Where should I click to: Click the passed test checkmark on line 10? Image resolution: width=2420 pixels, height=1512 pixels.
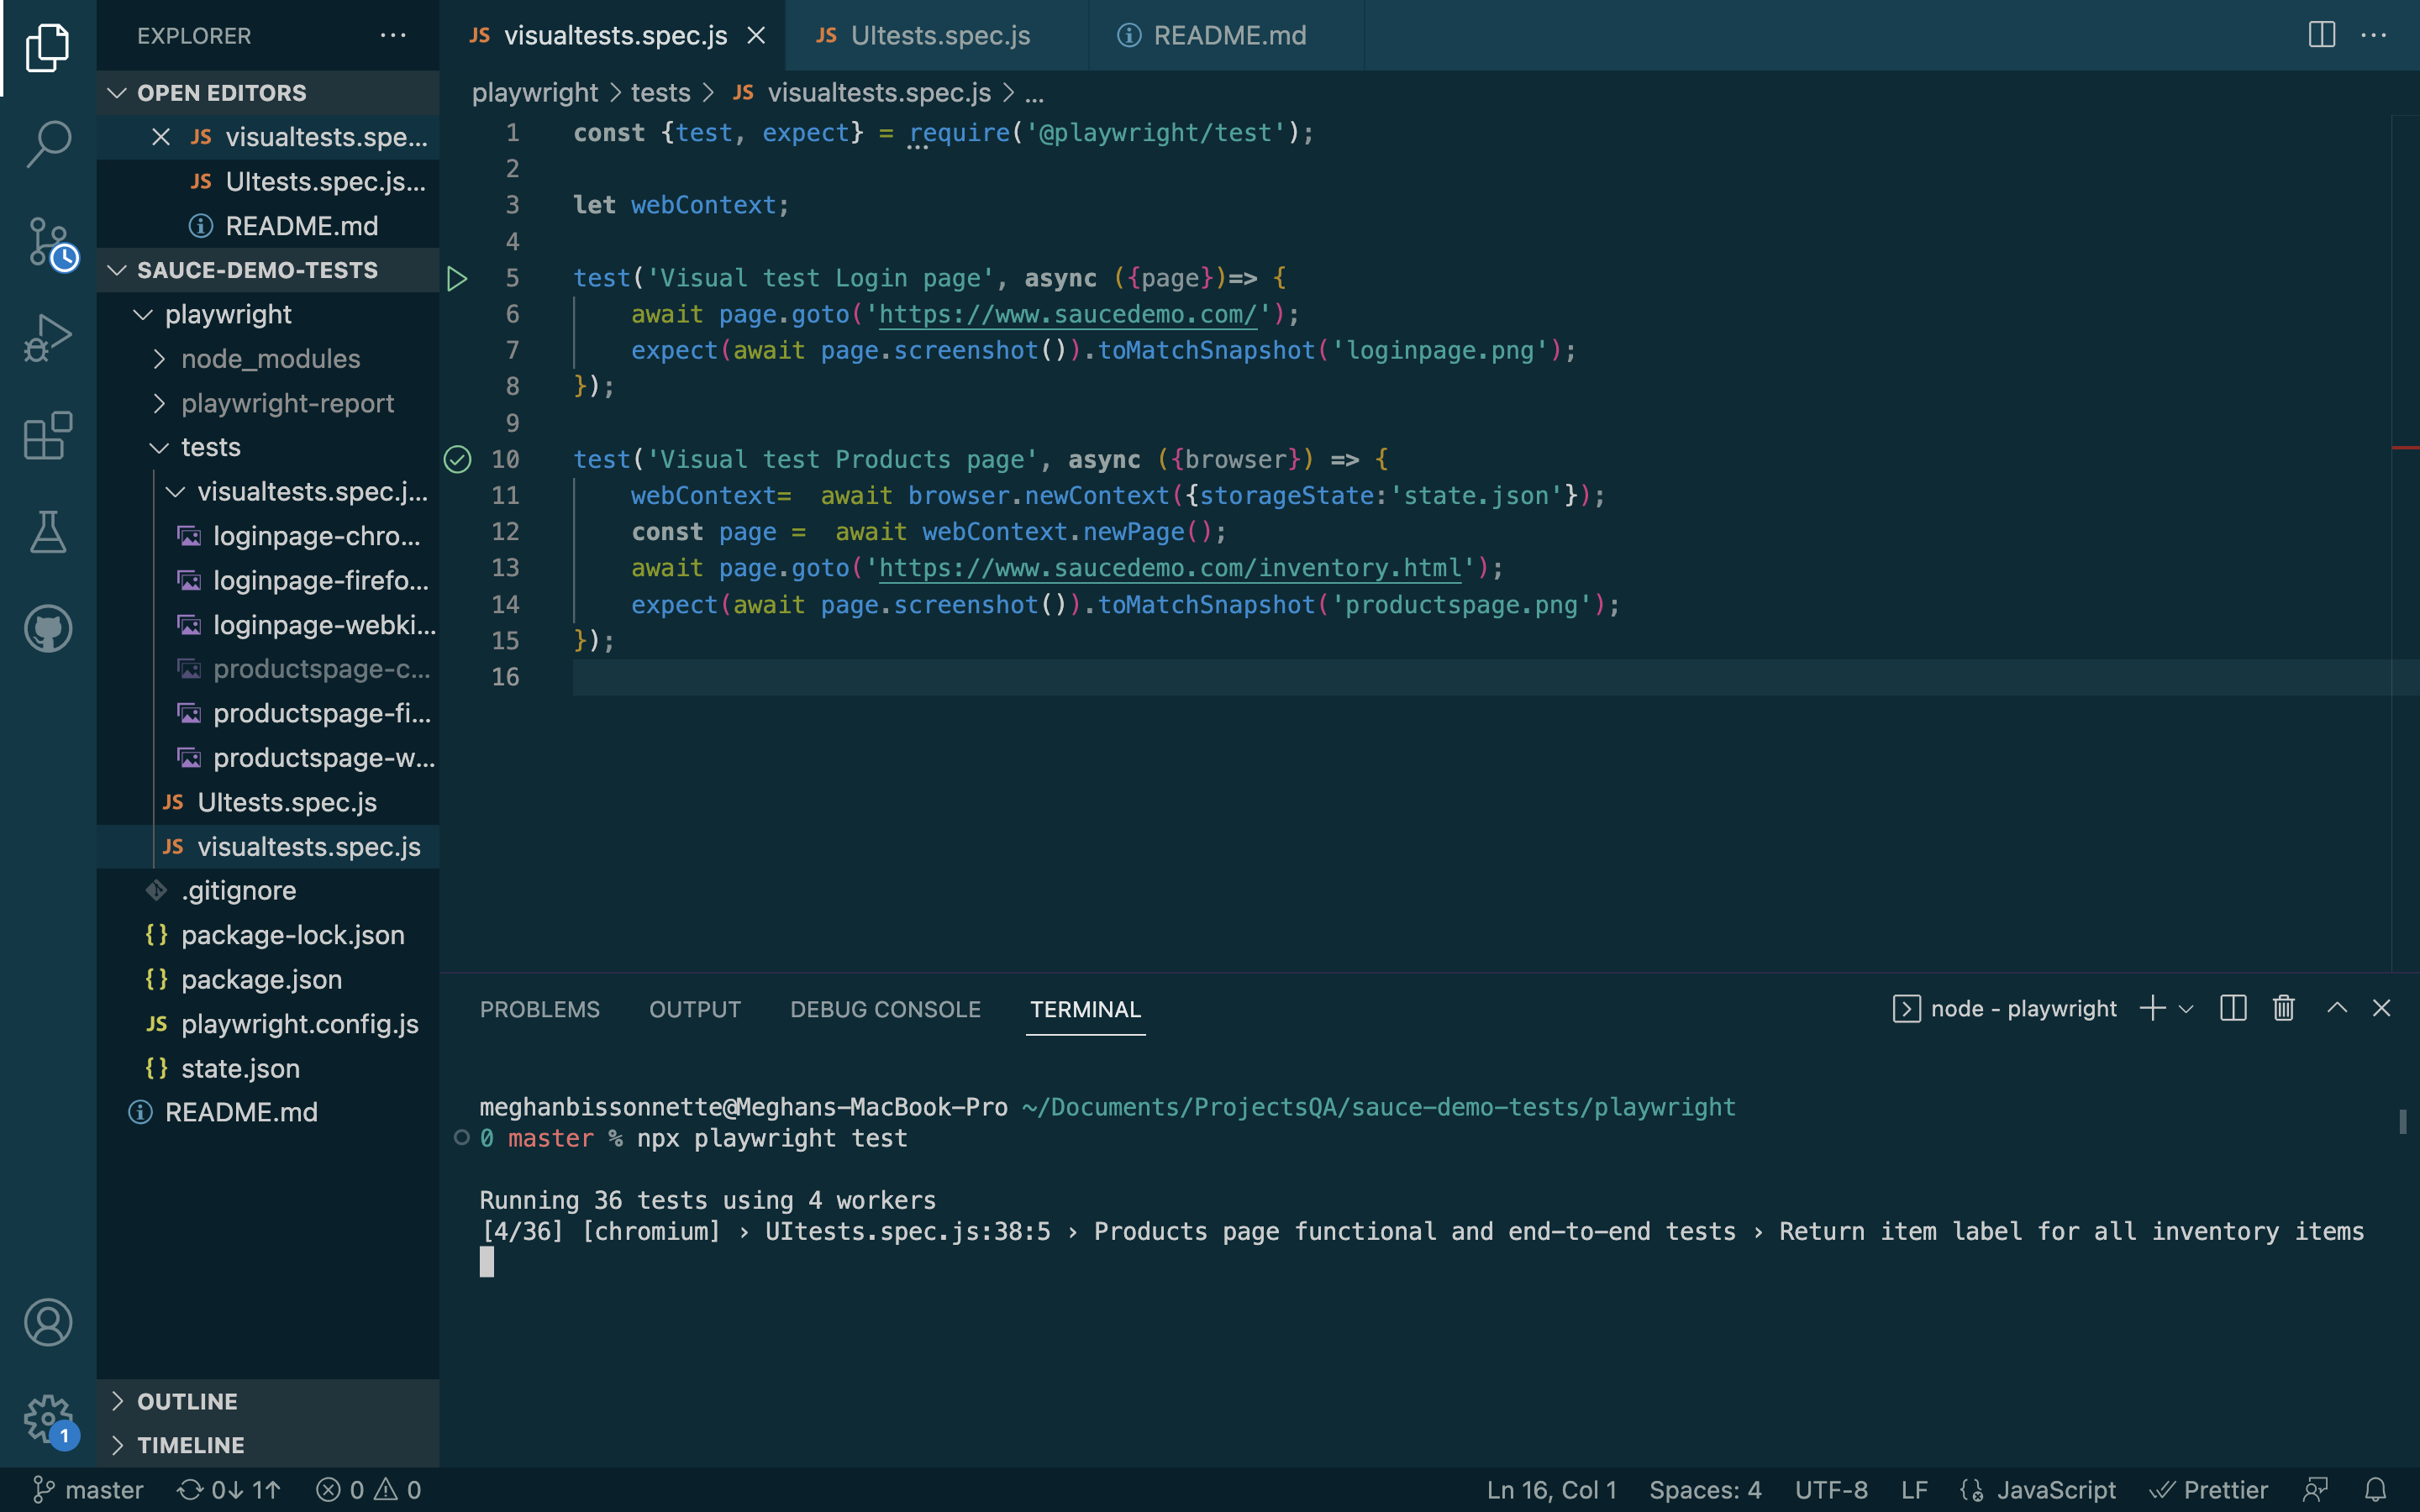pyautogui.click(x=457, y=459)
